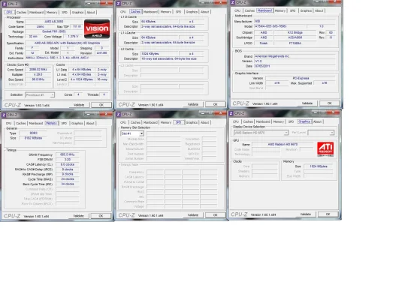Click the Core Speed value field
Screen dimensions: 420x288
coord(38,70)
